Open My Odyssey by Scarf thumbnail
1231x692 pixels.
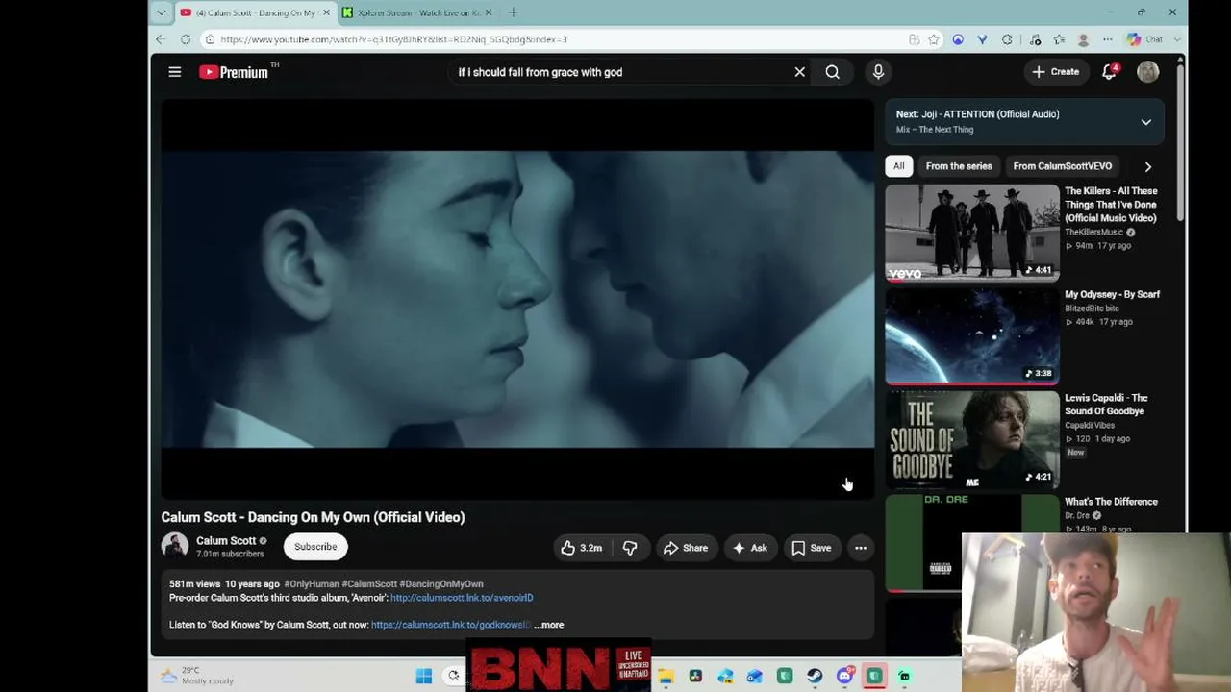[x=972, y=336]
